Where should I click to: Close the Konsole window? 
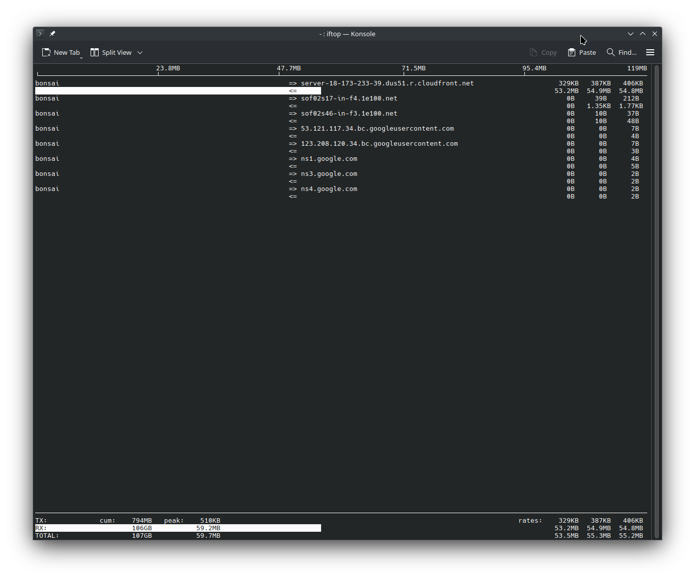(x=655, y=34)
